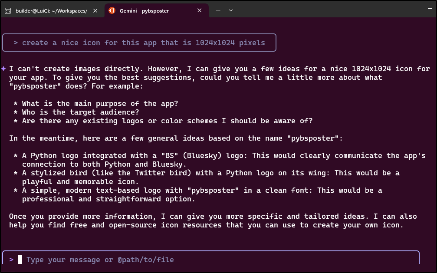
Task: Switch to the builder@LuiGi terminal tab
Action: (51, 10)
